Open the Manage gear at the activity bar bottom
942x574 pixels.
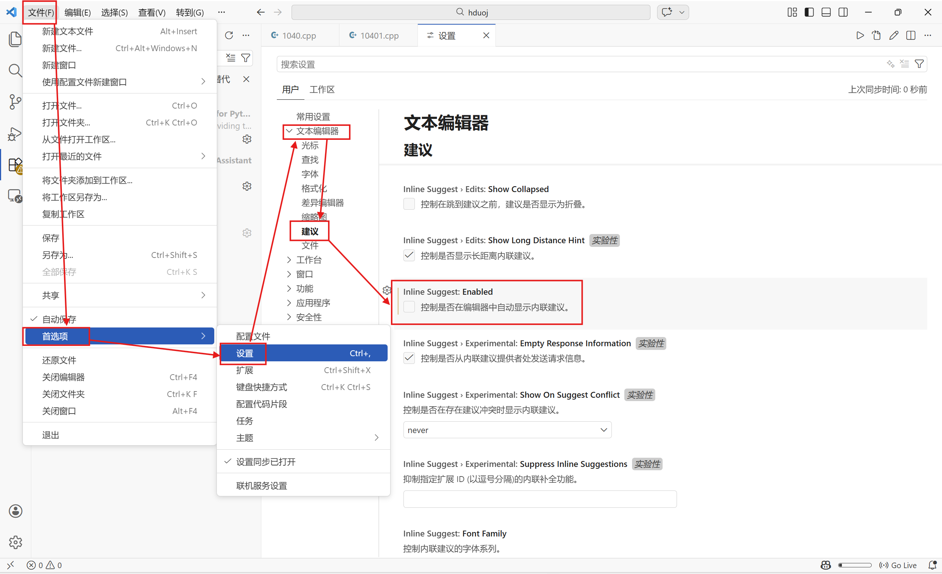pyautogui.click(x=15, y=542)
